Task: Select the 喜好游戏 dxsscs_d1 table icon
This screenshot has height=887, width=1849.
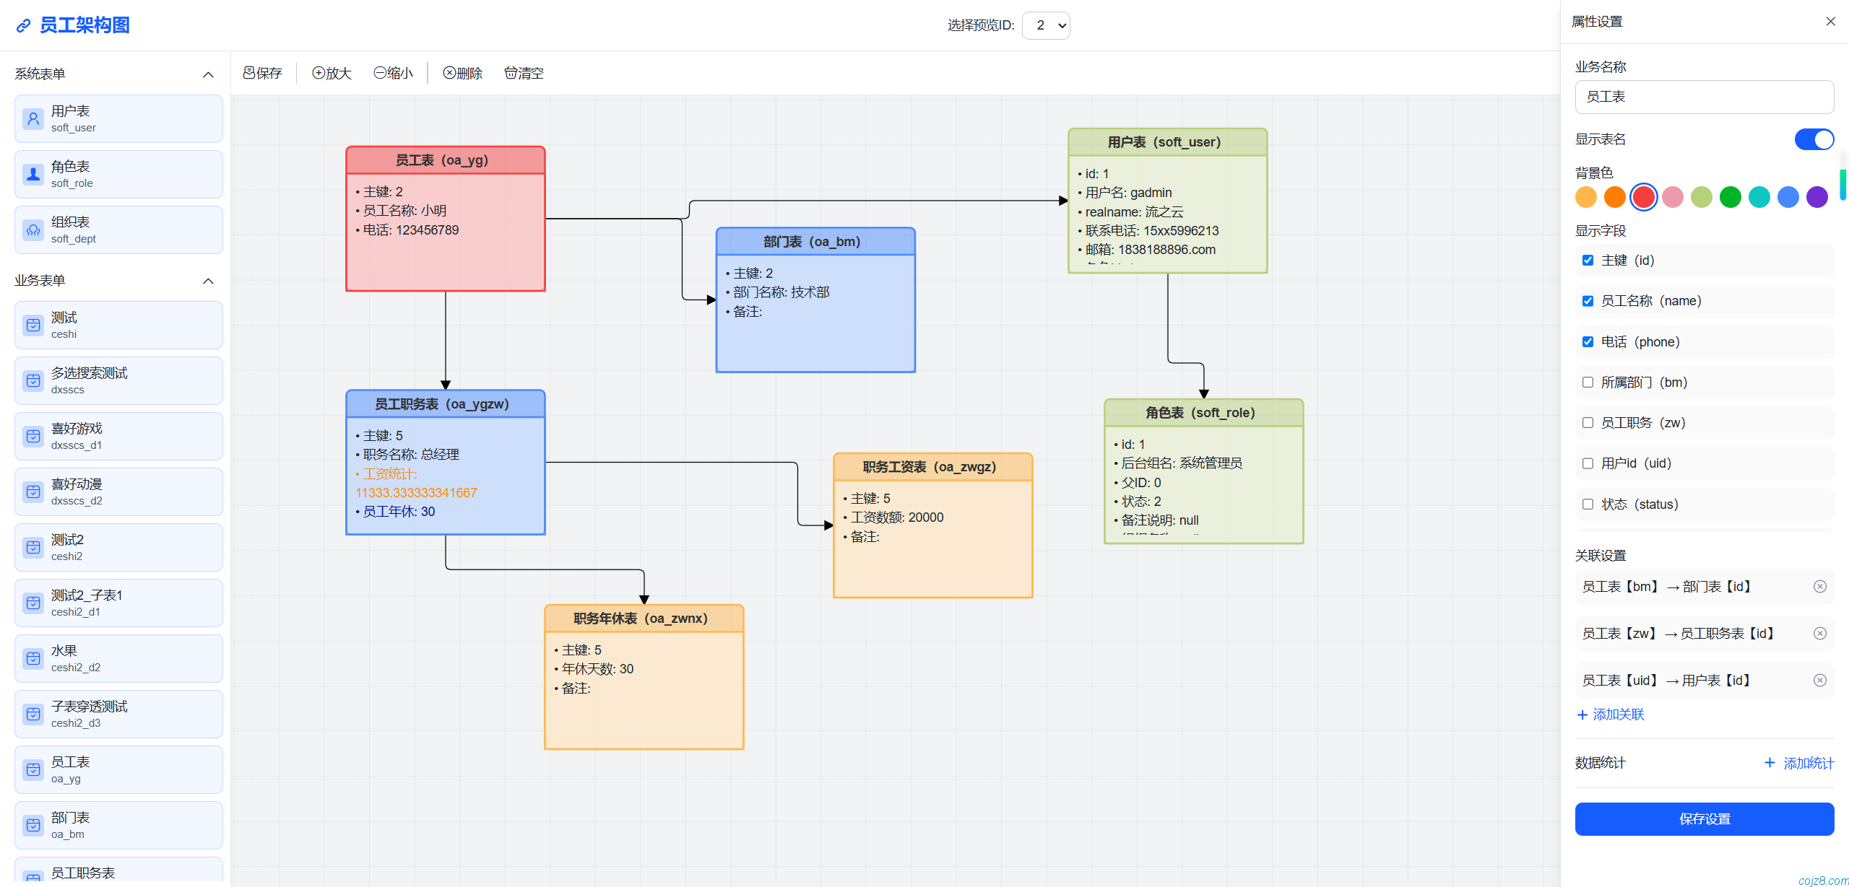Action: click(33, 436)
